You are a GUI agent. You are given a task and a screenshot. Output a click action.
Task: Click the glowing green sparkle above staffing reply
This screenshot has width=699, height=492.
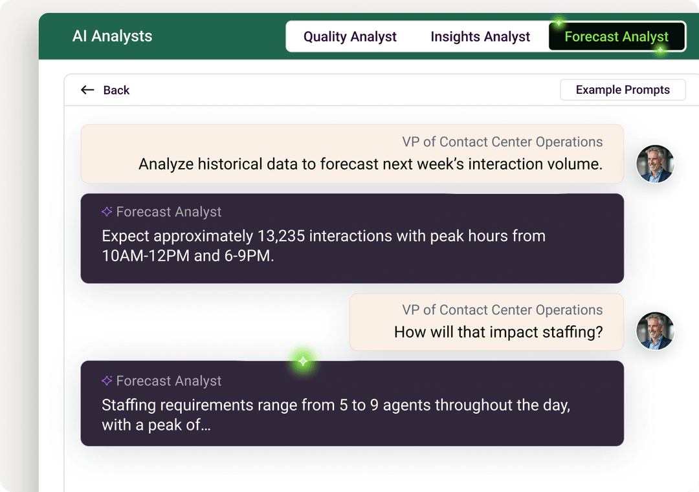[x=302, y=361]
